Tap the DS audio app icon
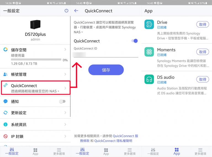The image size is (212, 157). click(149, 79)
